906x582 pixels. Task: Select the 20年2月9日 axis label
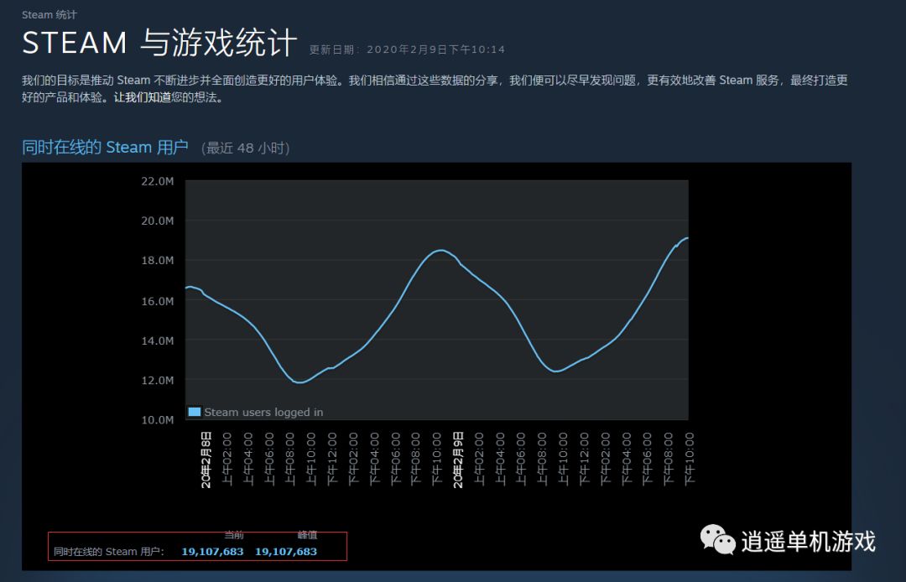(x=458, y=459)
